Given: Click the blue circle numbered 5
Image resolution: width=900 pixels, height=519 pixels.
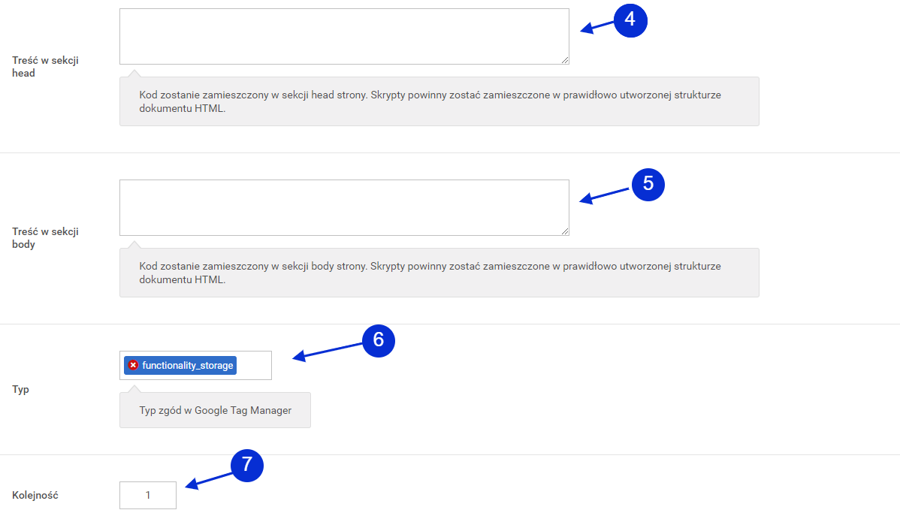Looking at the screenshot, I should [x=648, y=184].
